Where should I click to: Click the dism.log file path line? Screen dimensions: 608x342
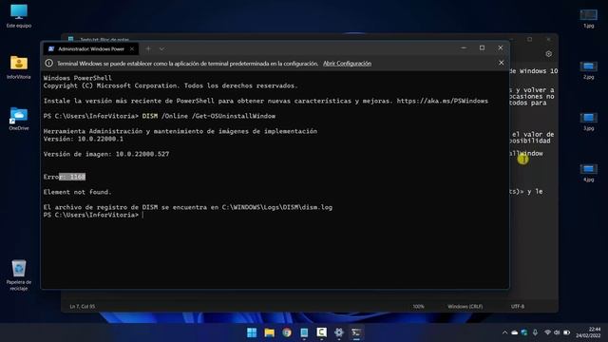(188, 207)
